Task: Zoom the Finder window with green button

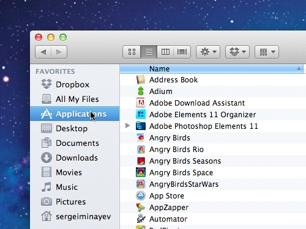Action: [63, 37]
